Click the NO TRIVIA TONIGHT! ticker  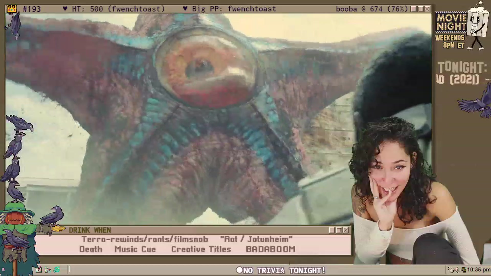point(281,270)
